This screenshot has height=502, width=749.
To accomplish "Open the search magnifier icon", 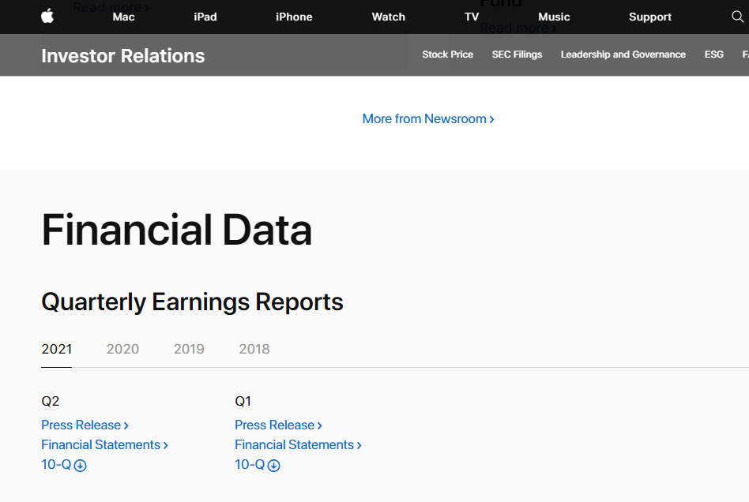I will (x=737, y=17).
